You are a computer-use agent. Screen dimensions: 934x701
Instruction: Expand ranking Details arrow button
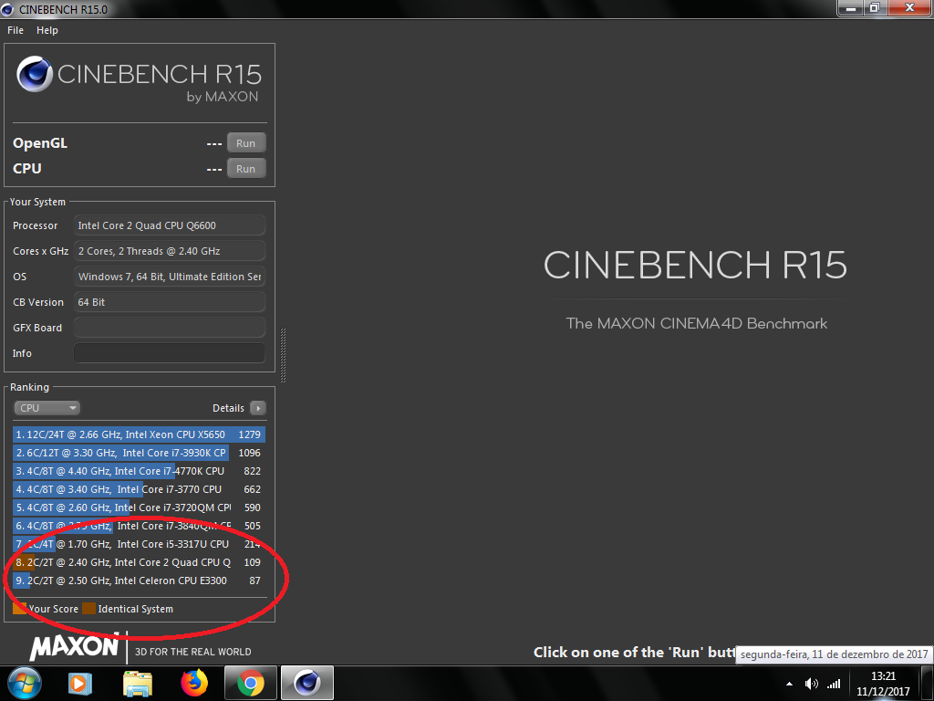click(257, 408)
